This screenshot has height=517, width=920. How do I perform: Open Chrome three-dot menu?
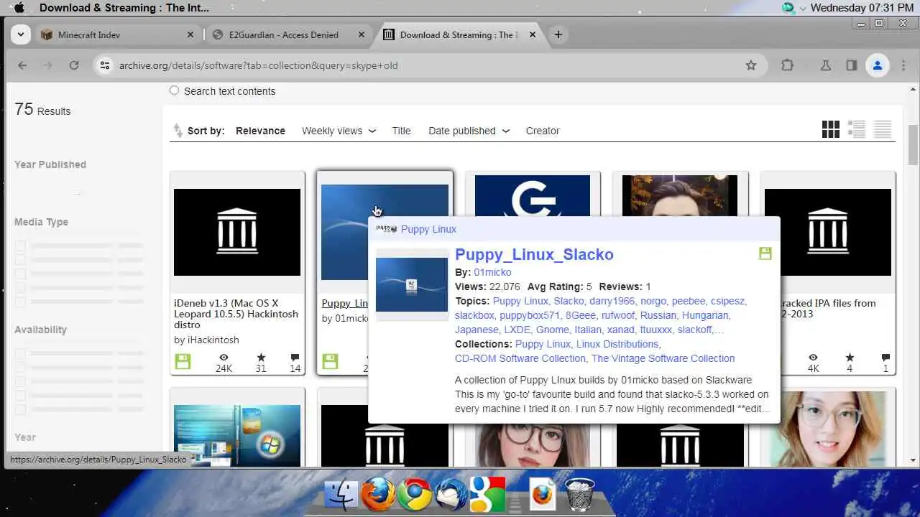(903, 65)
